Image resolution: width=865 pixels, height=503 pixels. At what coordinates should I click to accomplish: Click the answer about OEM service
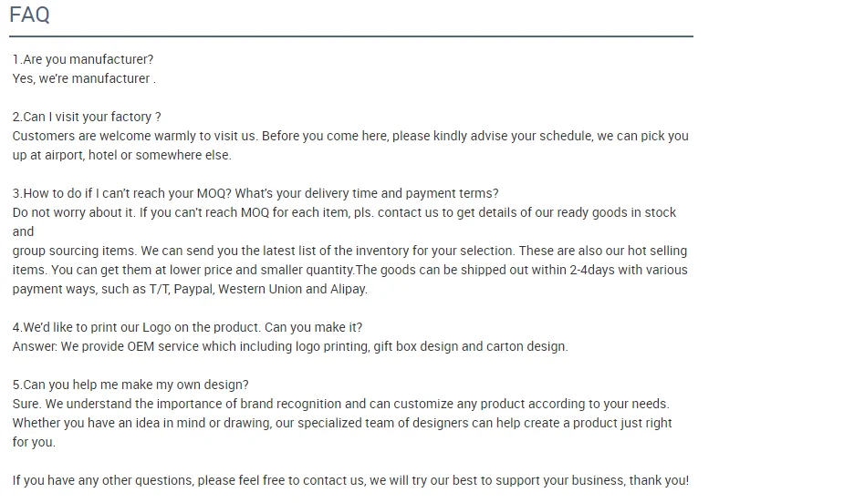coord(290,346)
